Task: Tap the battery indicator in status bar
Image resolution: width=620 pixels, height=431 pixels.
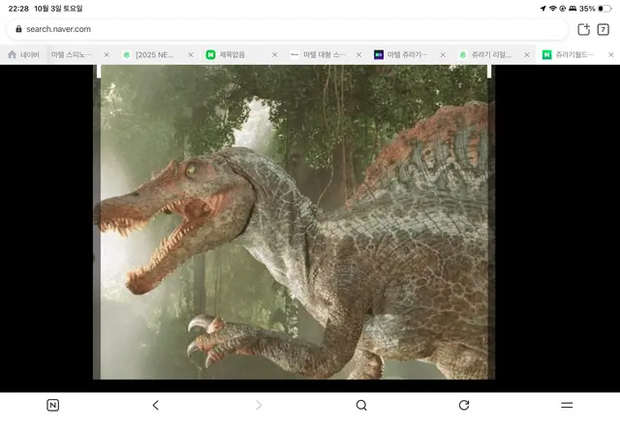Action: [x=604, y=9]
